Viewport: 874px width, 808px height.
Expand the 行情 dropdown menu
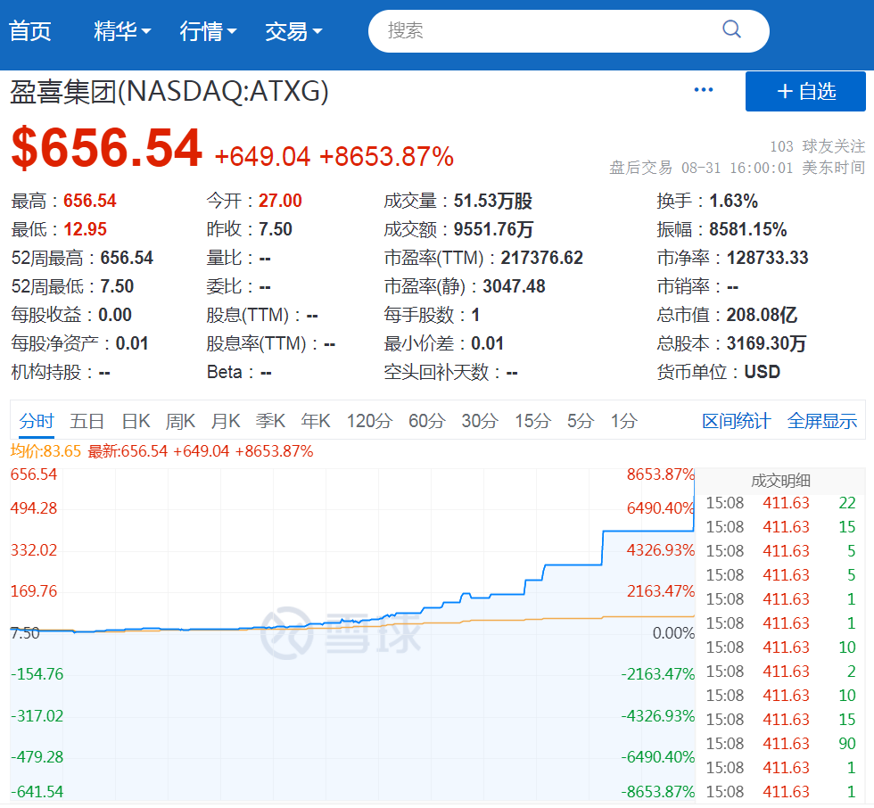coord(208,31)
